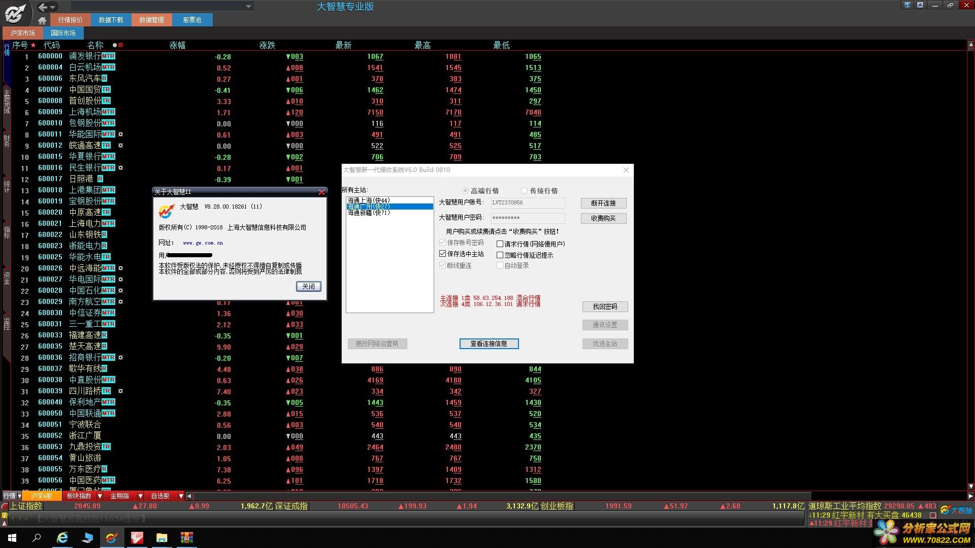Select 高端行情 radio option
The height and width of the screenshot is (548, 975).
pos(480,191)
